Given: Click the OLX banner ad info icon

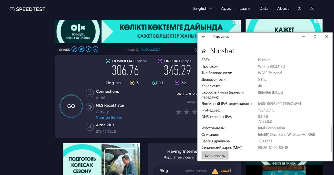Looking at the screenshot, I should (x=234, y=22).
